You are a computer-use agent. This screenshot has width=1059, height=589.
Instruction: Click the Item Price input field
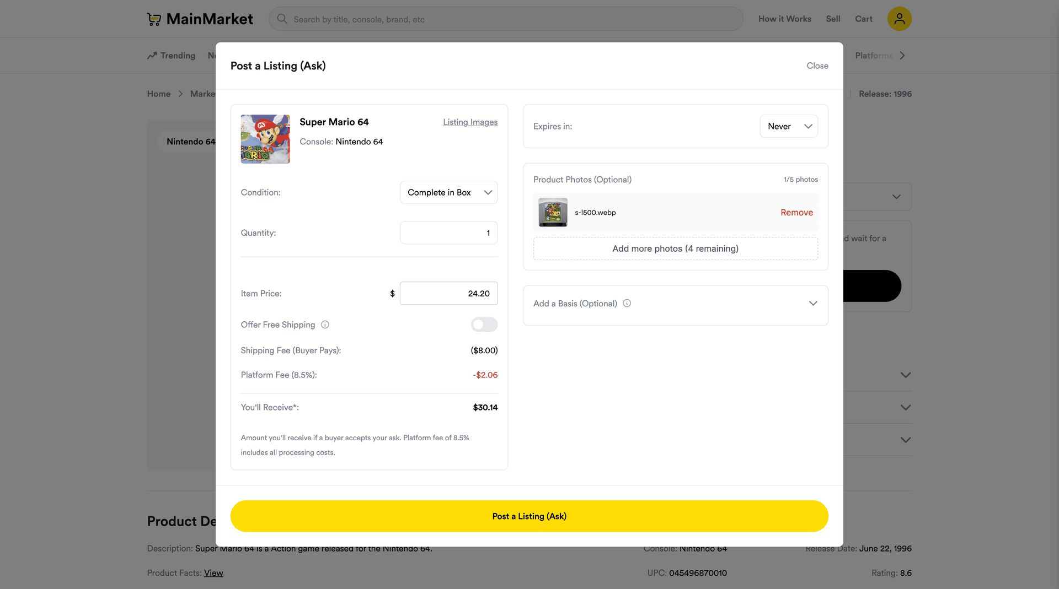448,293
